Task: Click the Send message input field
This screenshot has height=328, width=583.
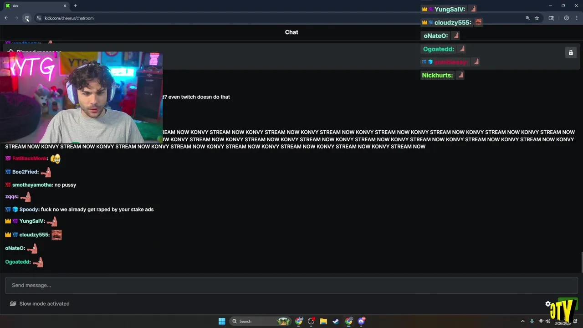Action: (x=291, y=285)
